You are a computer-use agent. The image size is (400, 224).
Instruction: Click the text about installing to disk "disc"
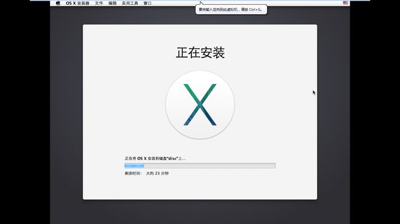pos(155,158)
